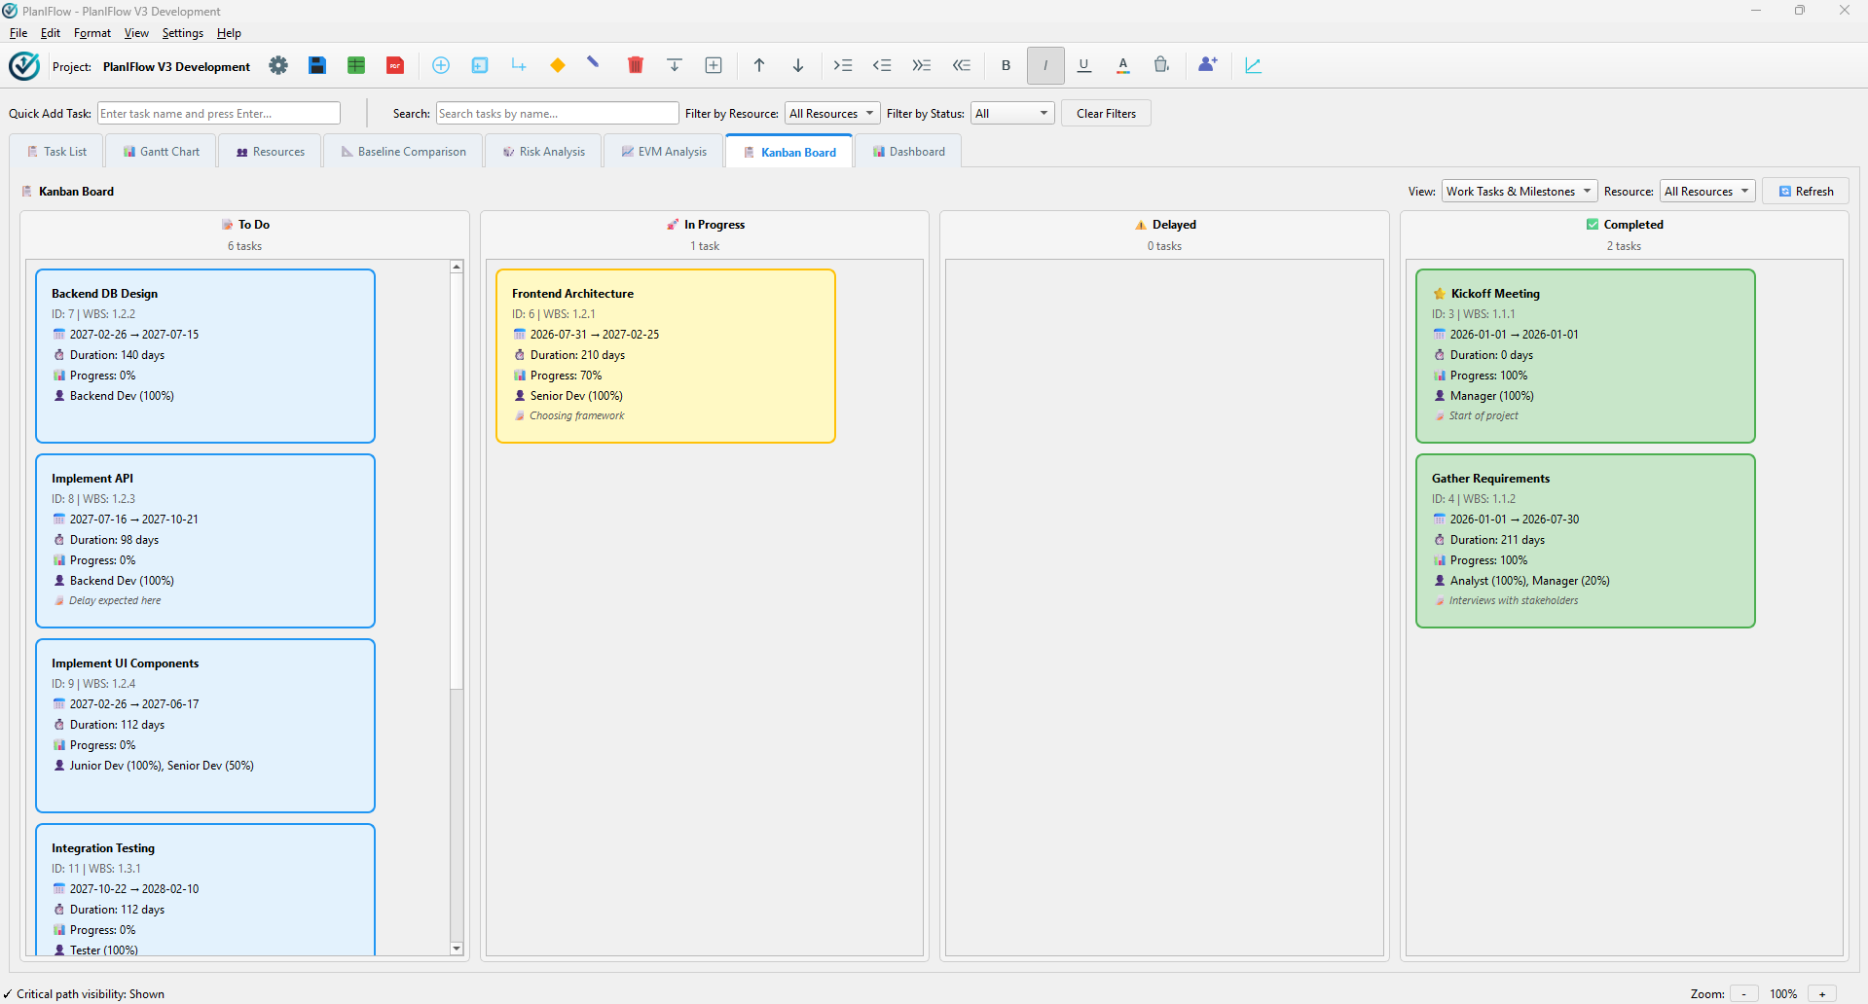
Task: Expand Filter by Status dropdown
Action: [x=1012, y=114]
